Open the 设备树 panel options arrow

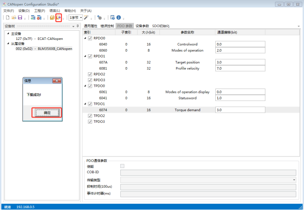[73, 26]
